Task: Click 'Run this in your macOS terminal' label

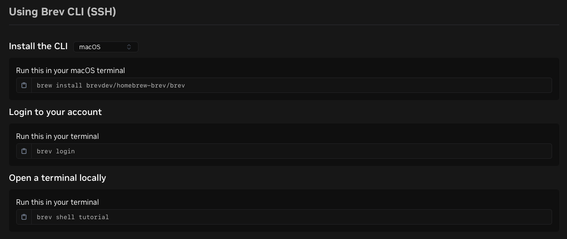Action: click(x=71, y=70)
